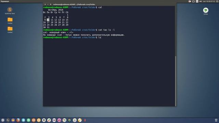The width and height of the screenshot is (219, 123).
Task: Open the CodeC folder on the desktop
Action: click(10, 30)
